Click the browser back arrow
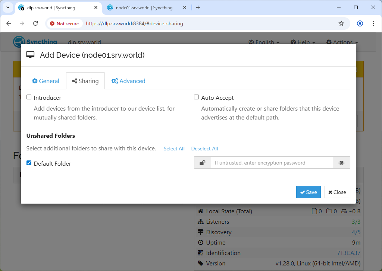The image size is (382, 271). pos(9,23)
